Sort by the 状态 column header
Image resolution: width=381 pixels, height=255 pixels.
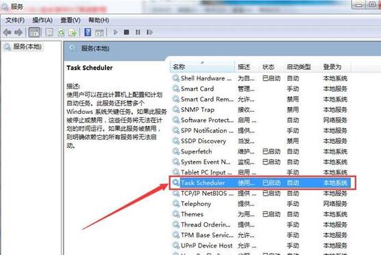272,67
